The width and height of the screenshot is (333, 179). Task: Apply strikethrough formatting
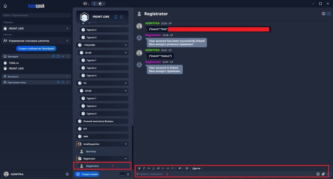point(149,168)
